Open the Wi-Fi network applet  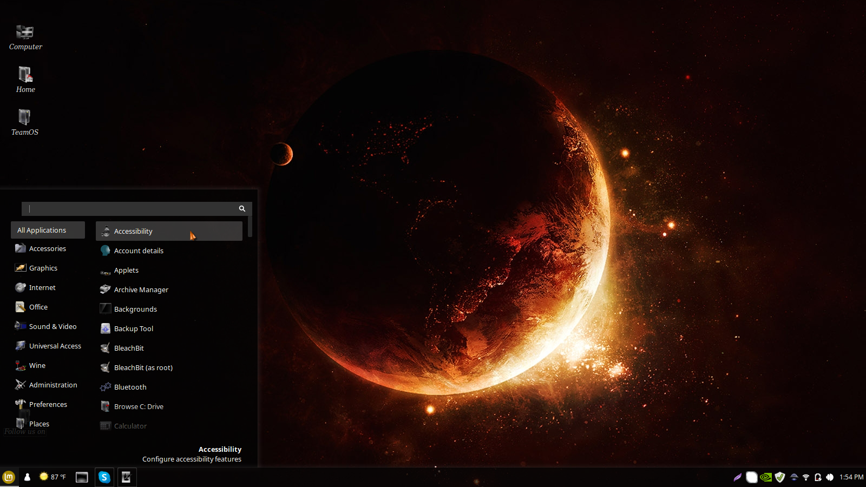coord(806,477)
